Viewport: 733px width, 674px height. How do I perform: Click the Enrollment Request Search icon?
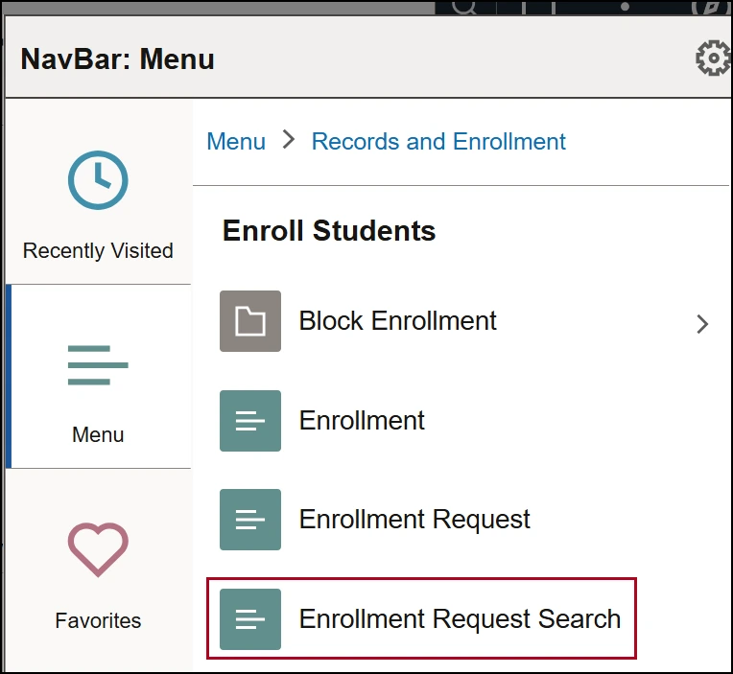(250, 619)
